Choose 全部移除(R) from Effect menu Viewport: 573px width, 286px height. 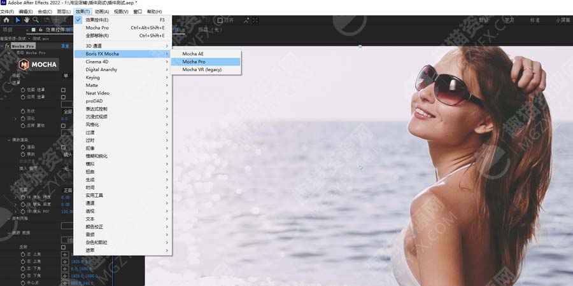pos(122,36)
